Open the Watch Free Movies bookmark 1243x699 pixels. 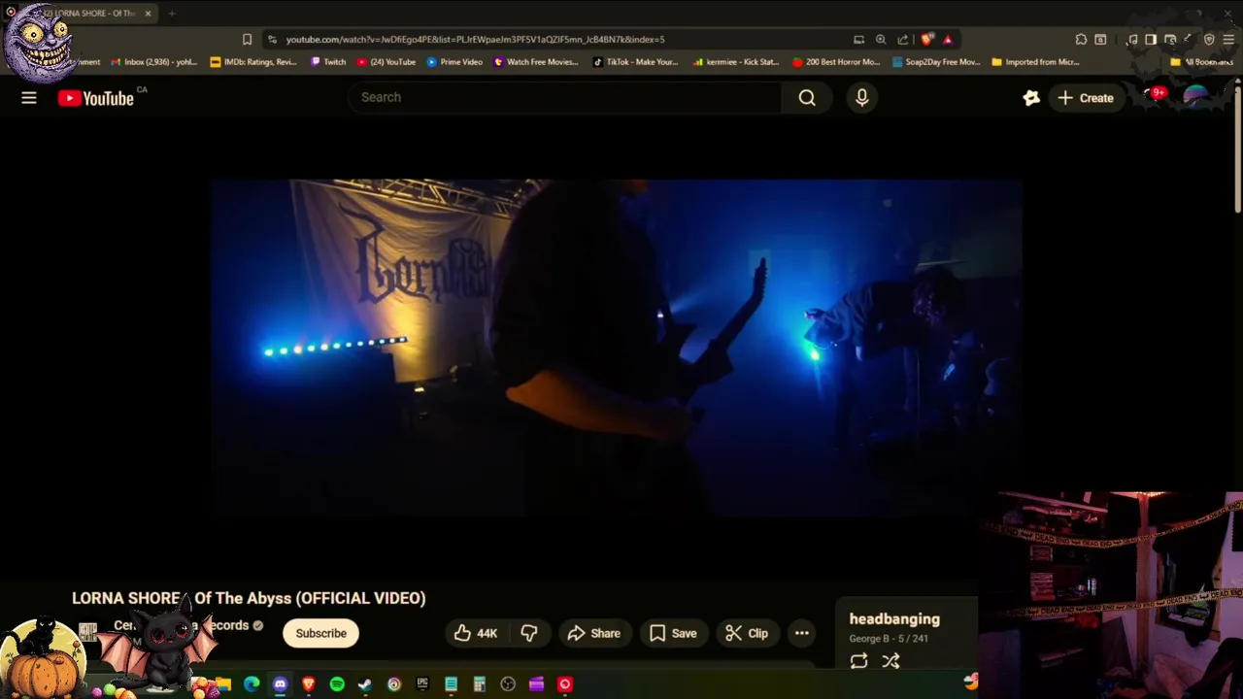536,62
